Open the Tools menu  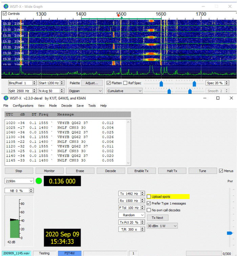pos(92,106)
